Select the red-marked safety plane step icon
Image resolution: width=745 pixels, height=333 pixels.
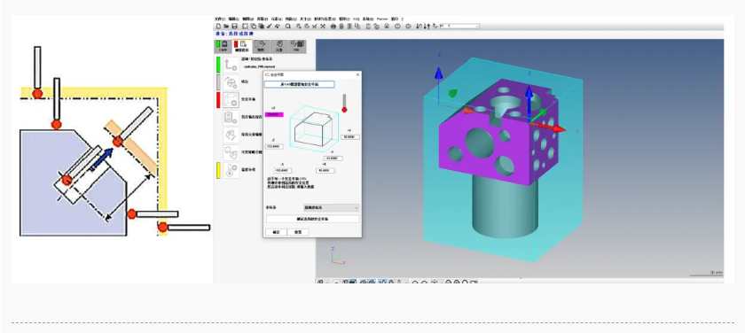(x=231, y=99)
